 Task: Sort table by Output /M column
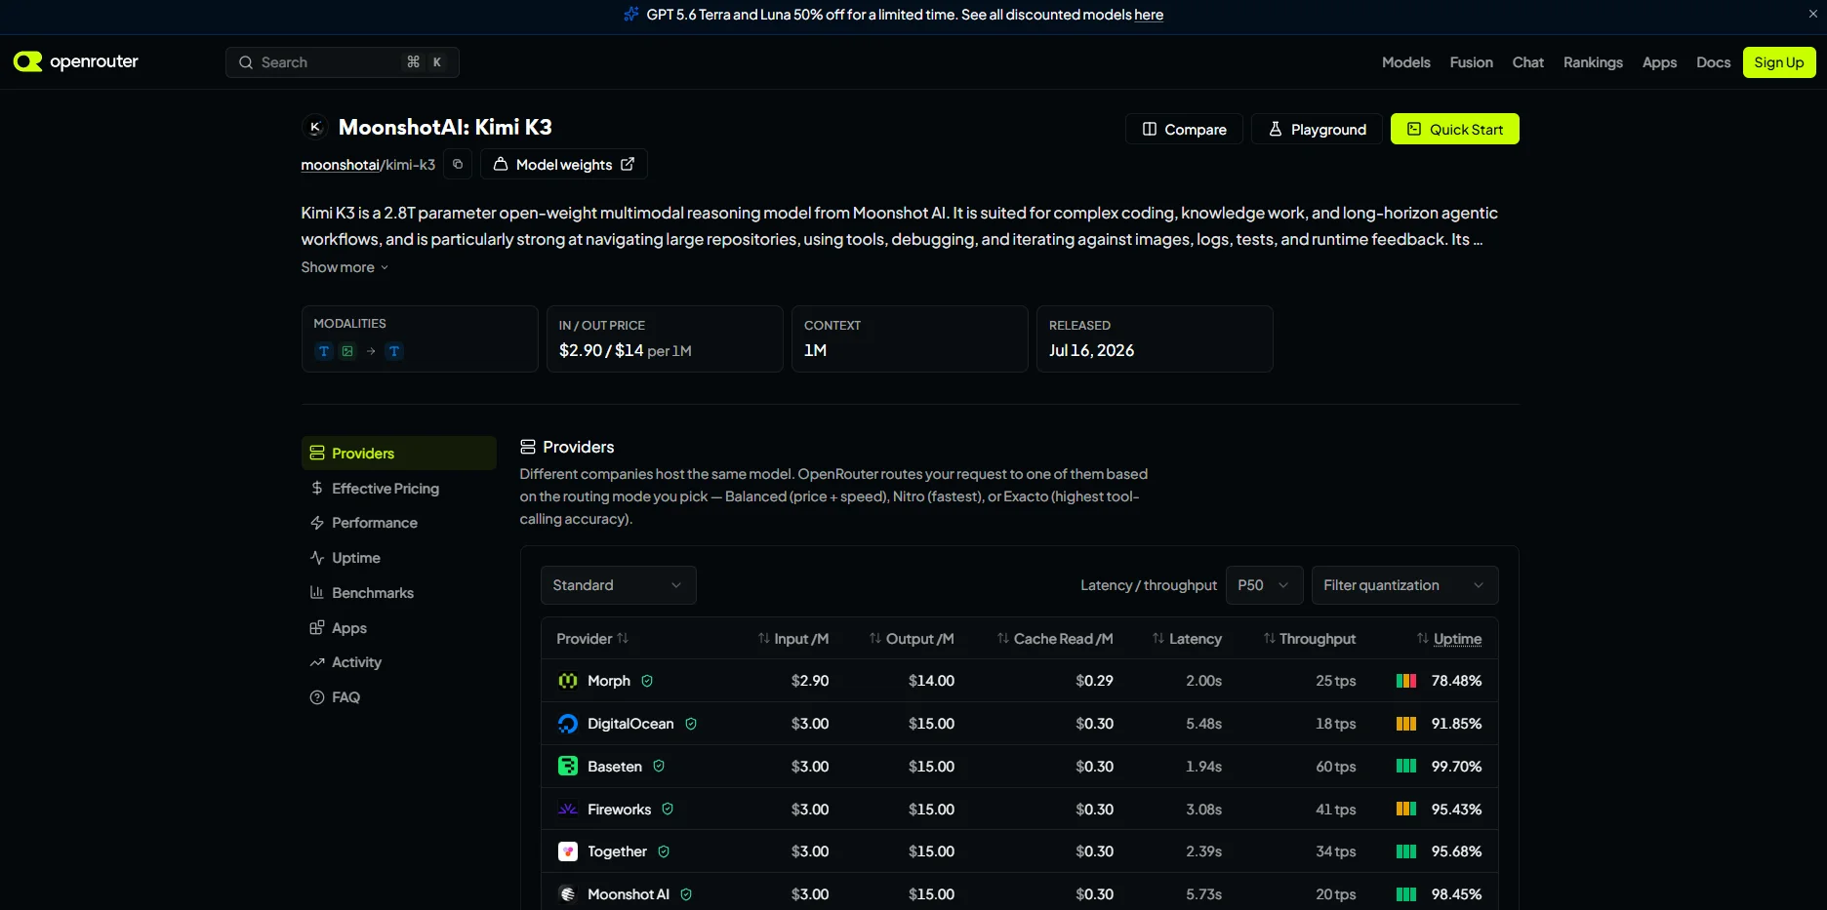tap(912, 639)
